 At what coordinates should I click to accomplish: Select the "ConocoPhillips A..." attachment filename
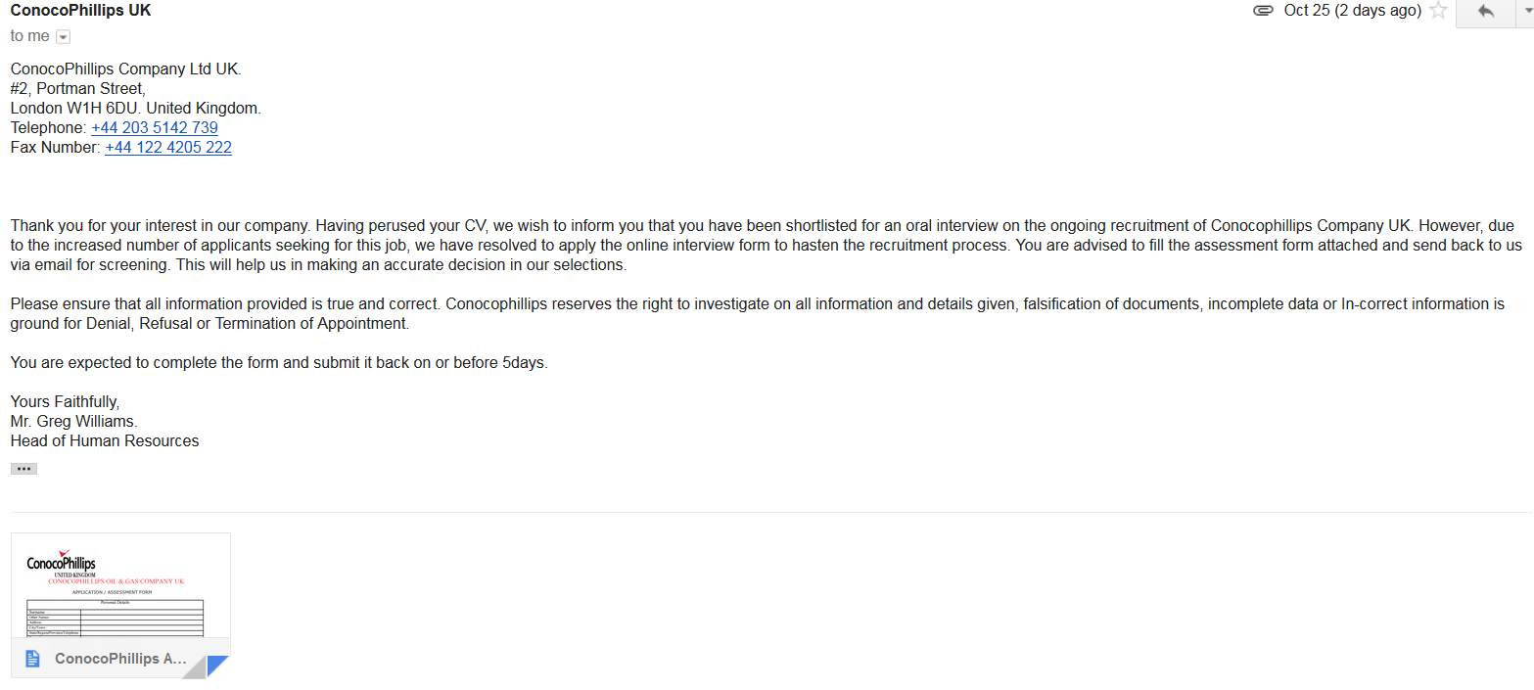tap(120, 659)
